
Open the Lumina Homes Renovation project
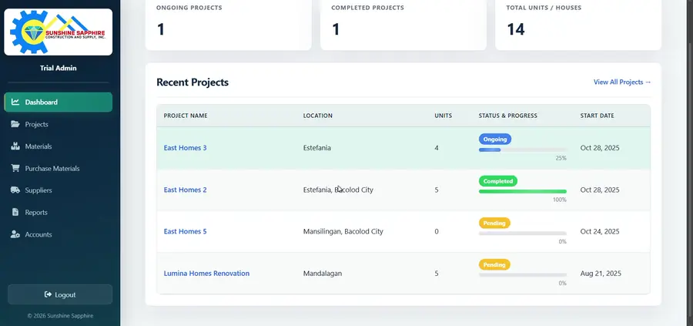(206, 274)
